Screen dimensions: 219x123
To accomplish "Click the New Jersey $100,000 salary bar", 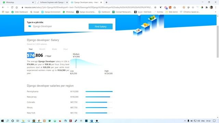I will point(98,97).
